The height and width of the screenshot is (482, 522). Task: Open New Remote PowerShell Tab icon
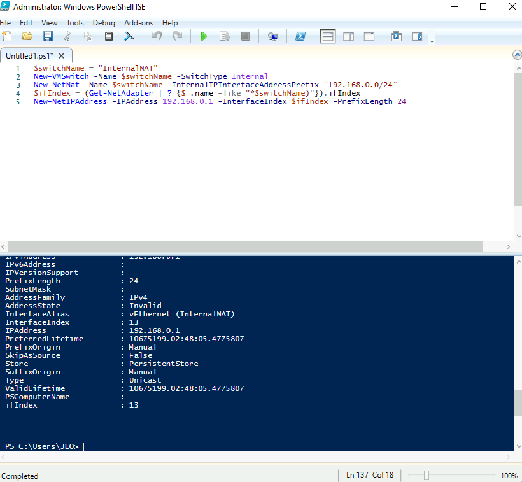coord(273,36)
